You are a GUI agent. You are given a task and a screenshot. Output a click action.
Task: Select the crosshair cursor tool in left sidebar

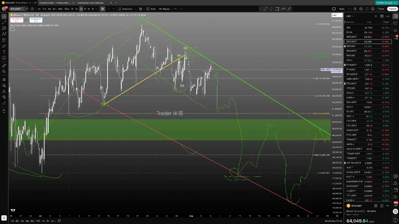pyautogui.click(x=4, y=16)
